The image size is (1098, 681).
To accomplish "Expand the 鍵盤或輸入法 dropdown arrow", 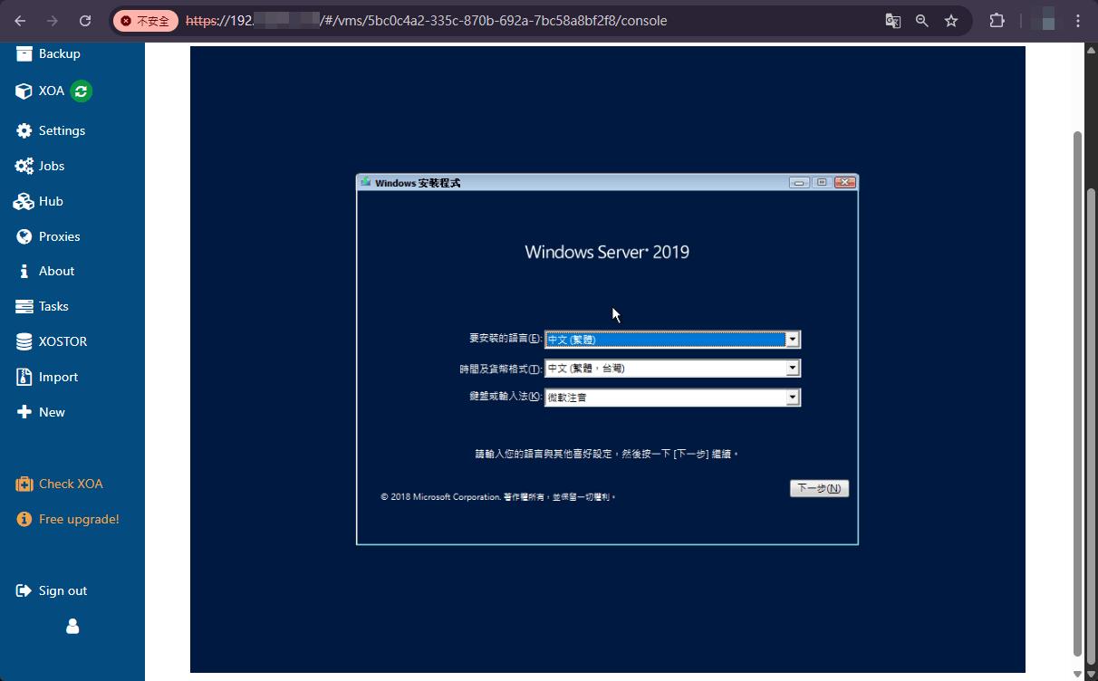I will pyautogui.click(x=793, y=398).
